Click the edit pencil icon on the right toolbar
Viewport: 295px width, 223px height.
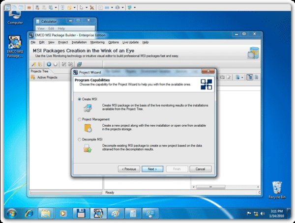click(x=229, y=77)
